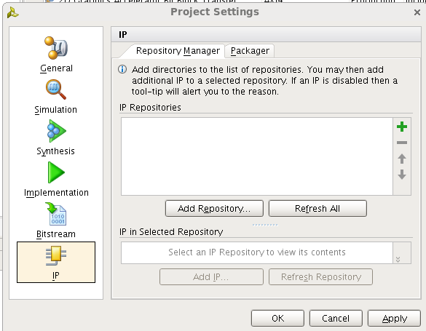Image resolution: width=426 pixels, height=331 pixels.
Task: Open Bitstream settings icon
Action: coord(56,214)
